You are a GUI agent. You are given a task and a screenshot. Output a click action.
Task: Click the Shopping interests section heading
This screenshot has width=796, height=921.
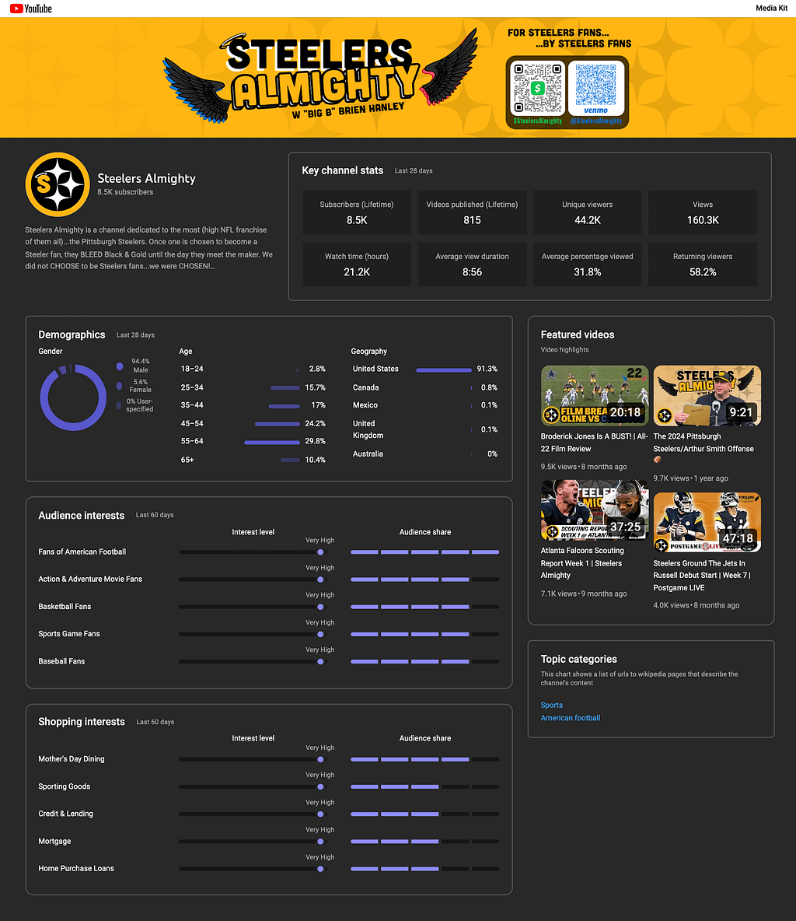pyautogui.click(x=82, y=721)
